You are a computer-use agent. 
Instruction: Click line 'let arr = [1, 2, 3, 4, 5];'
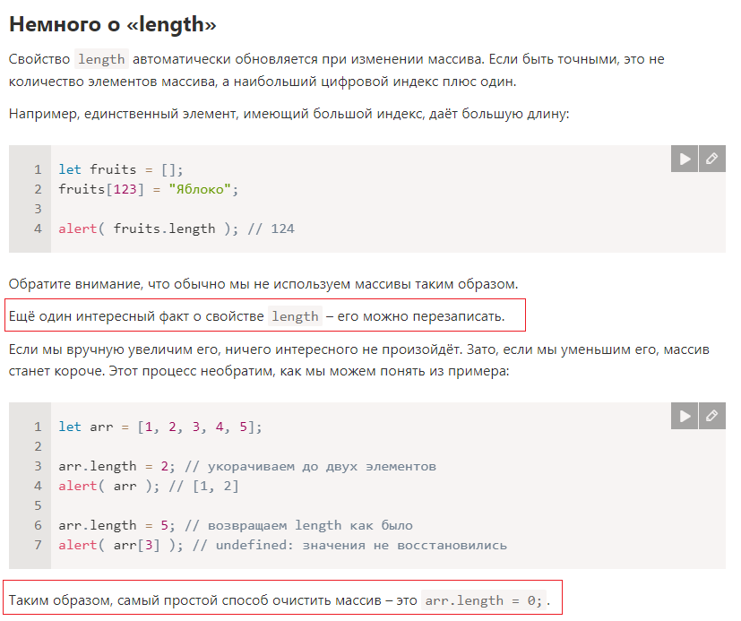point(160,427)
